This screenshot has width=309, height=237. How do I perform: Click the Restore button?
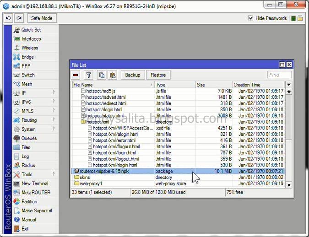coord(158,75)
